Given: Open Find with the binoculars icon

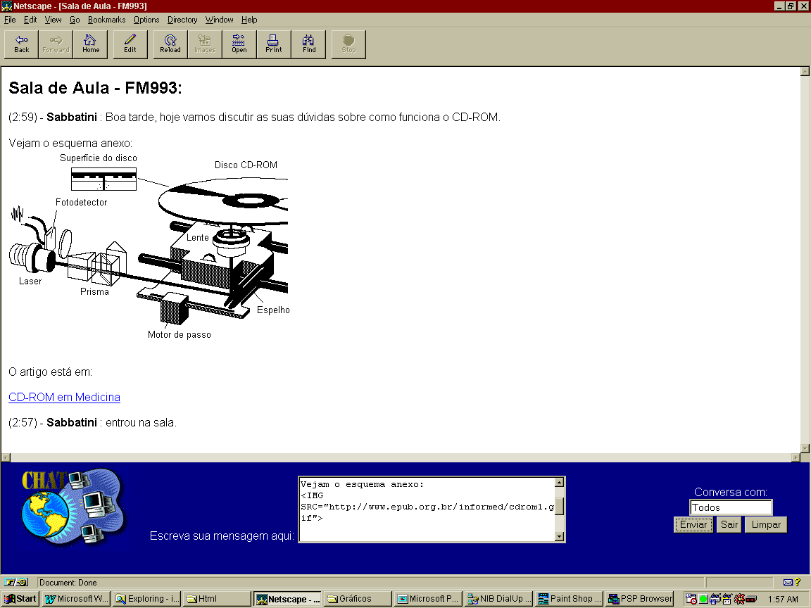Looking at the screenshot, I should click(309, 44).
